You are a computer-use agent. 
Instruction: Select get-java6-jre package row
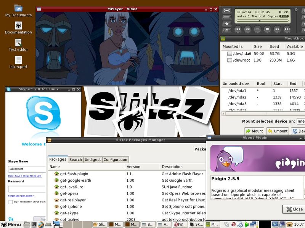tap(127, 187)
